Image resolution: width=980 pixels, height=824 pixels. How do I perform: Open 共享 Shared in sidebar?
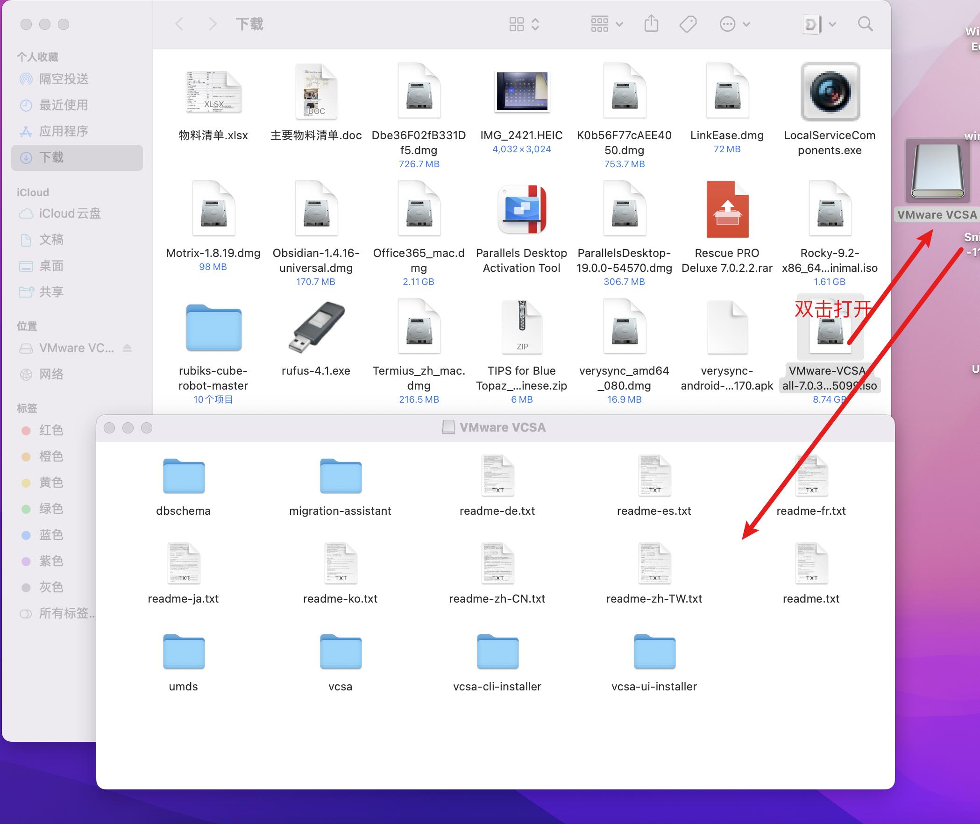(x=77, y=292)
